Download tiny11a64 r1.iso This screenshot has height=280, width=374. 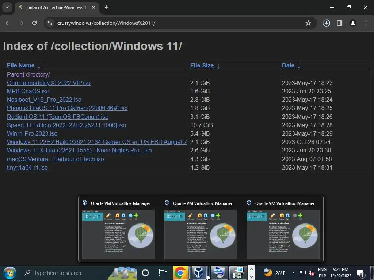point(27,167)
